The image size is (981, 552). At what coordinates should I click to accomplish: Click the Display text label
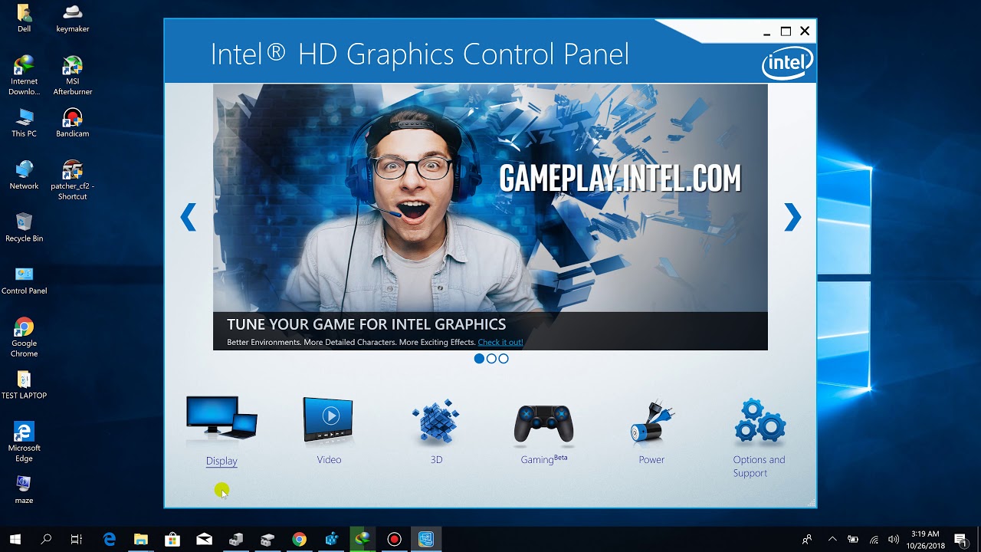pyautogui.click(x=221, y=461)
